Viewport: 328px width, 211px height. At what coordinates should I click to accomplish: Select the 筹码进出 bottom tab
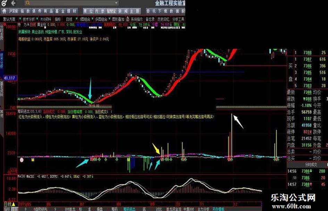click(129, 209)
